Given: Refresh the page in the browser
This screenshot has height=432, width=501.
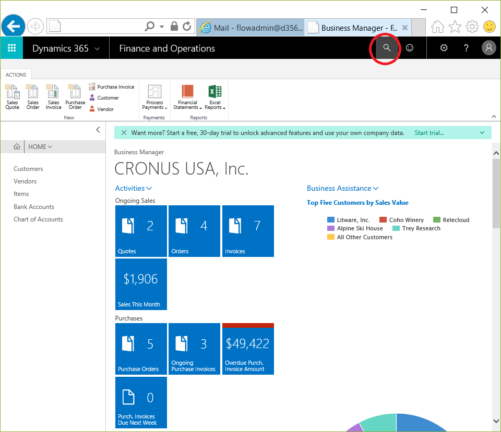Looking at the screenshot, I should pyautogui.click(x=187, y=26).
